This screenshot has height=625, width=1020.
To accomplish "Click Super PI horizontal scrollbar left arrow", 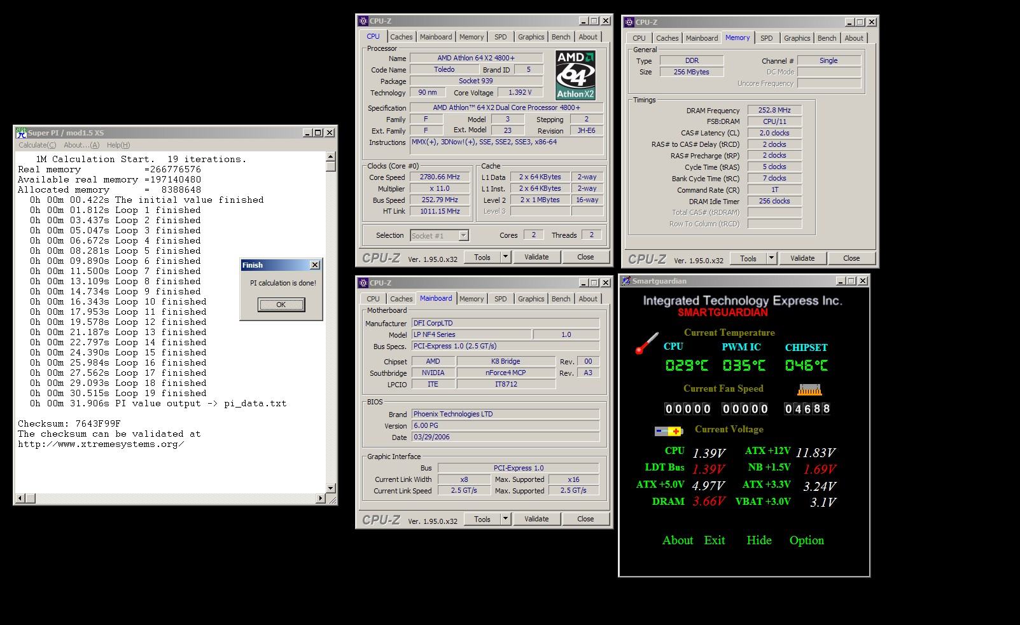I will coord(20,498).
